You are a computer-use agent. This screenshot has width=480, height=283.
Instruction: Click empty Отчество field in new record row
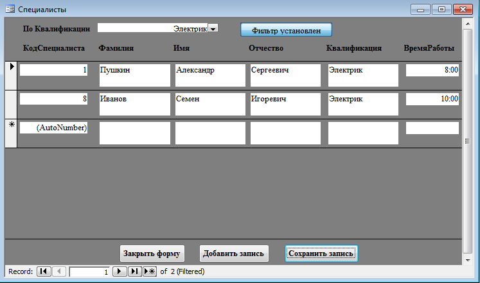point(285,133)
